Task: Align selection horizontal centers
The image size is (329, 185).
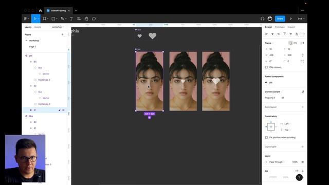Action: pos(272,34)
